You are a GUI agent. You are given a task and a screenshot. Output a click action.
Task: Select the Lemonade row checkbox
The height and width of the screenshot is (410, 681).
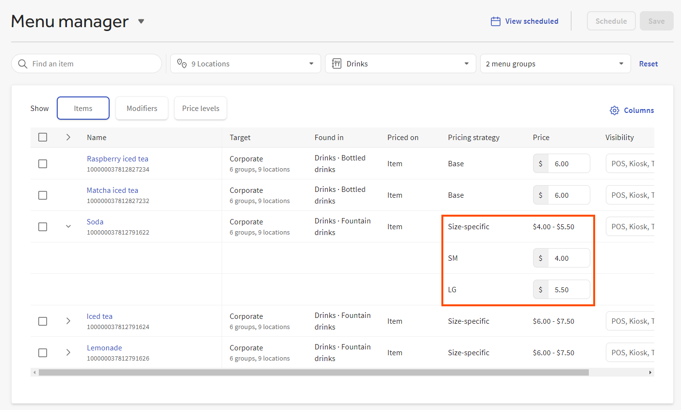(43, 353)
